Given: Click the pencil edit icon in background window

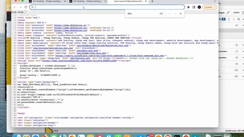Looking at the screenshot, I should (228, 13).
